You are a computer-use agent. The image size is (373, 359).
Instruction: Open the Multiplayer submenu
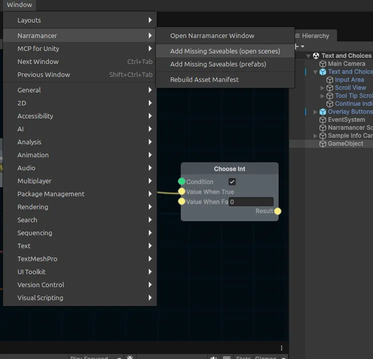(80, 181)
